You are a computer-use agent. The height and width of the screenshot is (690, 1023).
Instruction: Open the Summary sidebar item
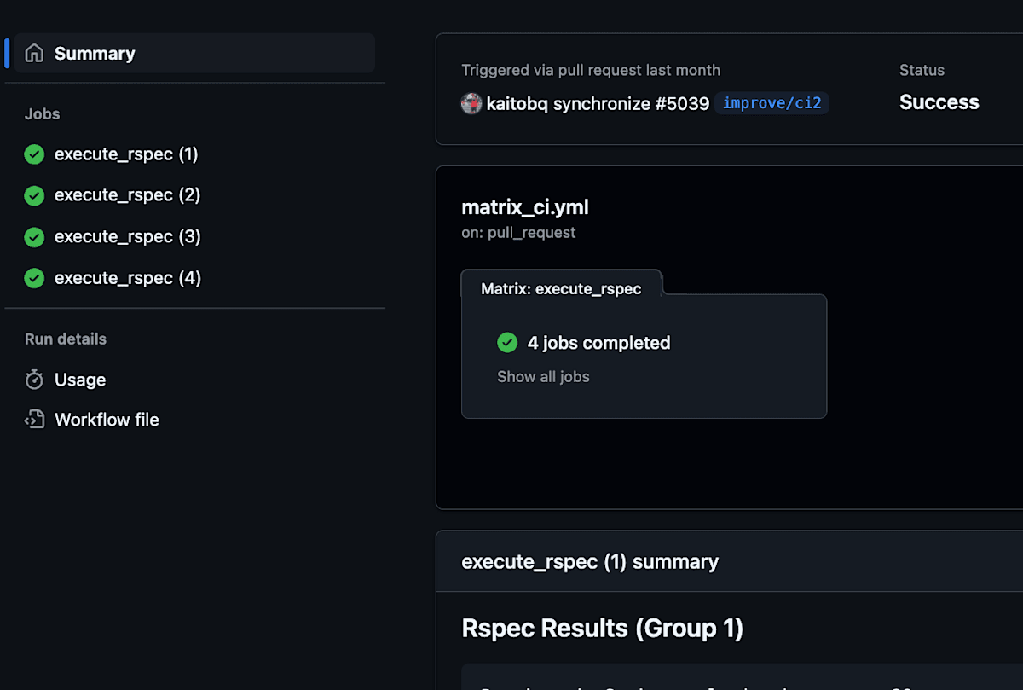(x=95, y=54)
